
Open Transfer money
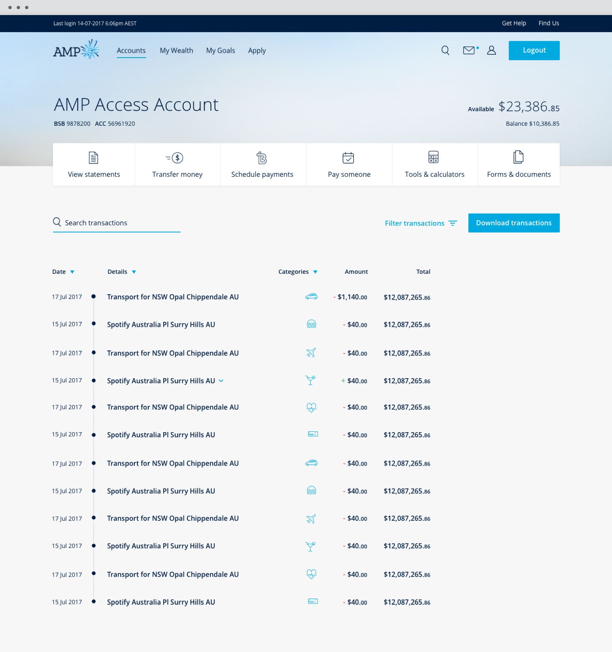pyautogui.click(x=177, y=164)
